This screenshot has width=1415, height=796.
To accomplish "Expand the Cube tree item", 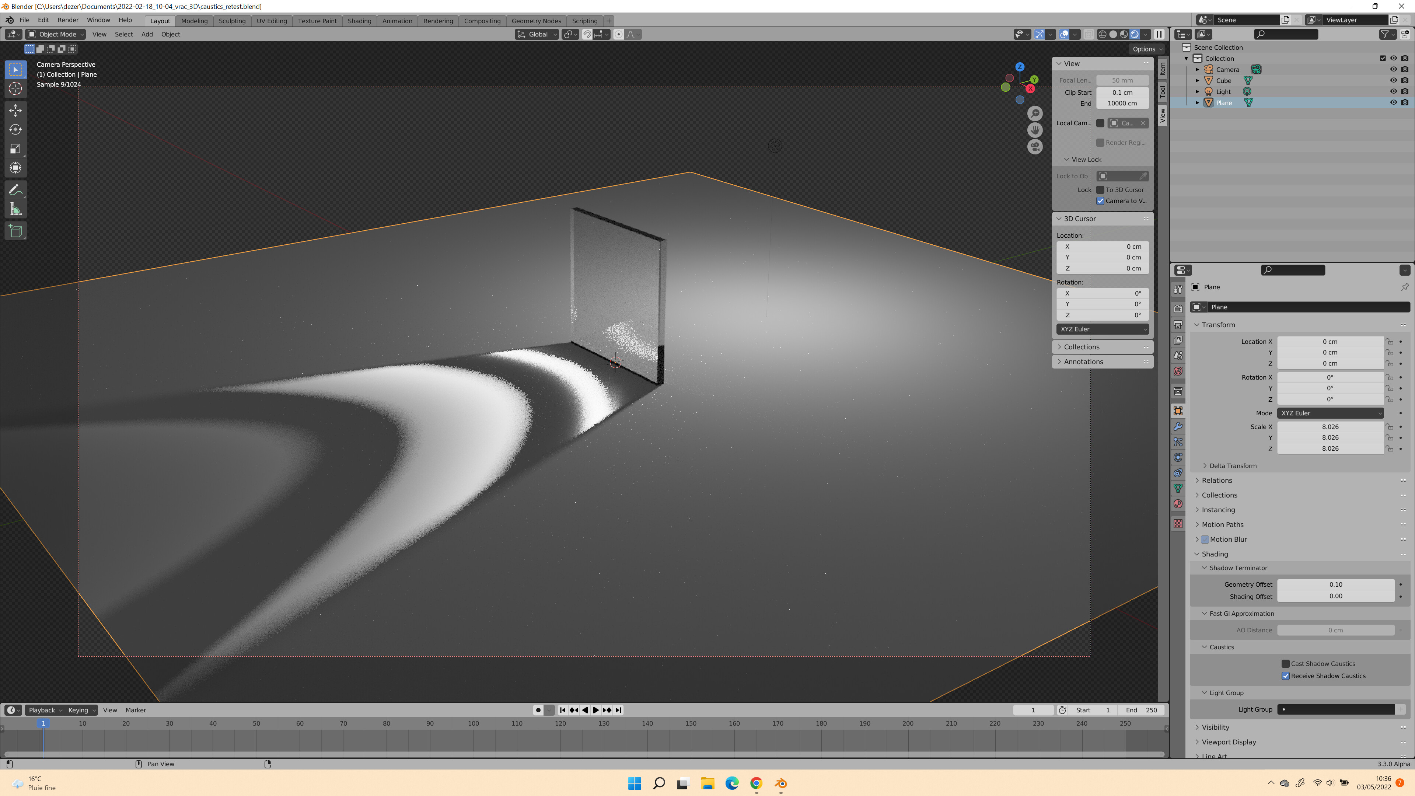I will tap(1198, 80).
